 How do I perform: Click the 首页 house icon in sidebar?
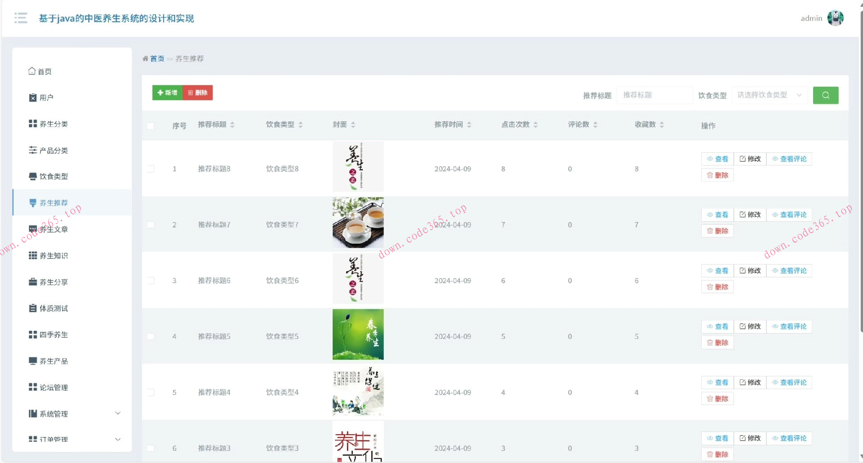32,71
